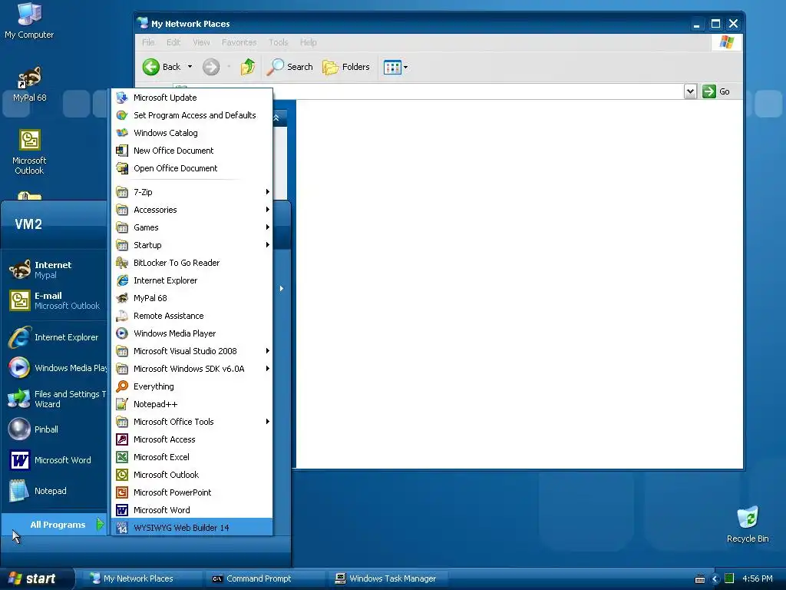Viewport: 786px width, 590px height.
Task: Expand Microsoft Visual Studio 2008 submenu
Action: tap(192, 350)
